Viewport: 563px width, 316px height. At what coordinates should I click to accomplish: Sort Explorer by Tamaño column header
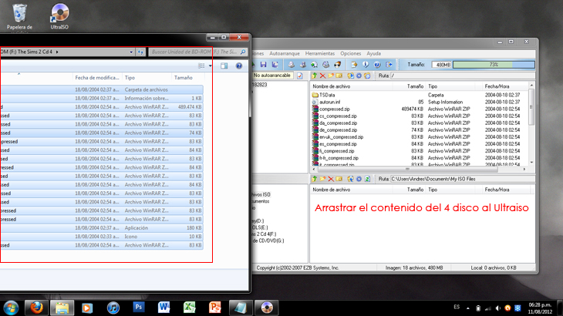click(x=187, y=78)
